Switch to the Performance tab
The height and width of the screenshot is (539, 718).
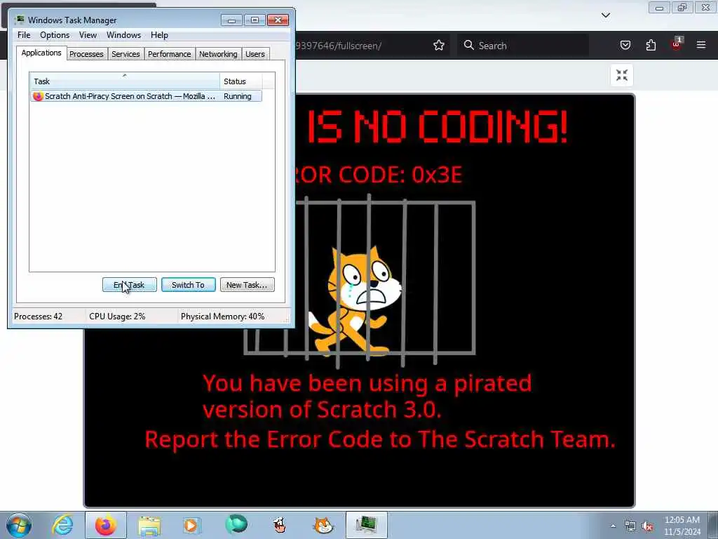click(x=169, y=54)
